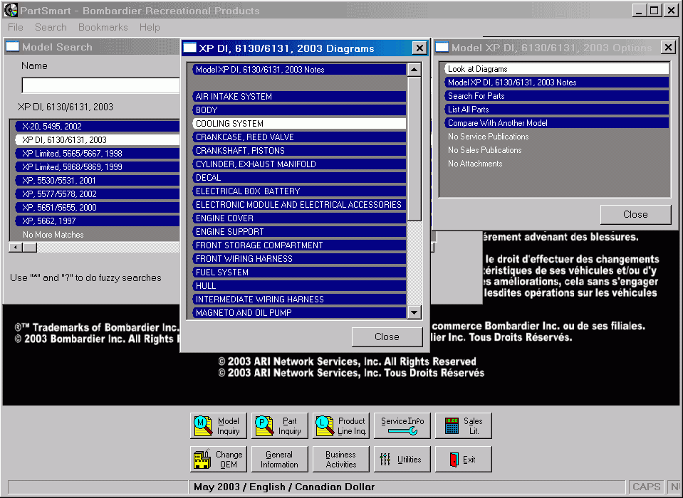Click diagrams list vertical scrollbar thumb
The height and width of the screenshot is (498, 683).
click(414, 149)
